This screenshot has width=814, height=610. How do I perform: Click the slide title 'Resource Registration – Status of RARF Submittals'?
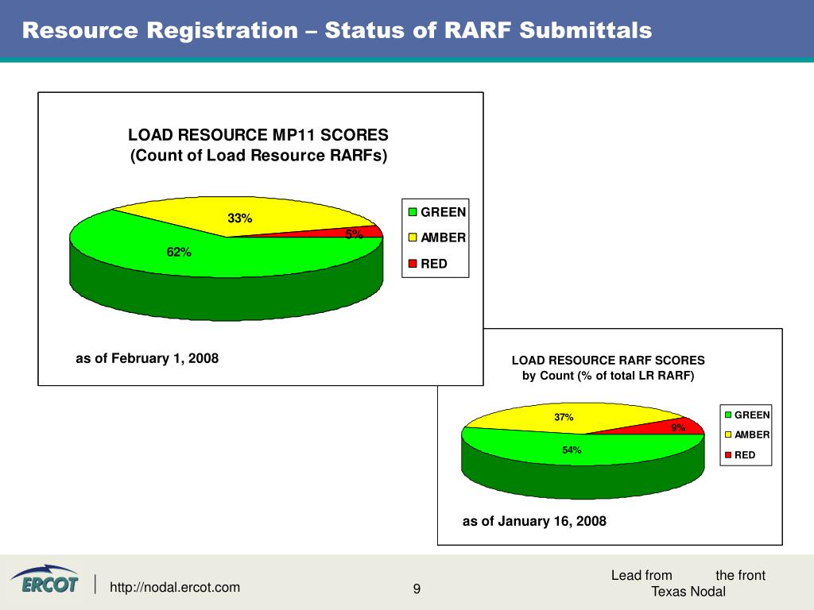tap(337, 30)
